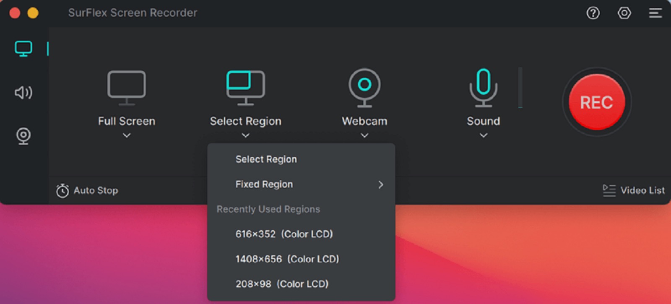Image resolution: width=671 pixels, height=304 pixels.
Task: Collapse the Select Region dropdown chevron
Action: [x=246, y=135]
